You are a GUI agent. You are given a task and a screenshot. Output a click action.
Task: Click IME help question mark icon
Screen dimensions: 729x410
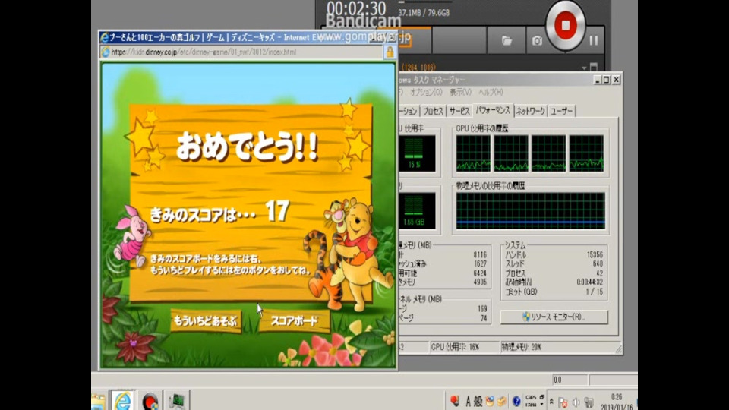516,402
